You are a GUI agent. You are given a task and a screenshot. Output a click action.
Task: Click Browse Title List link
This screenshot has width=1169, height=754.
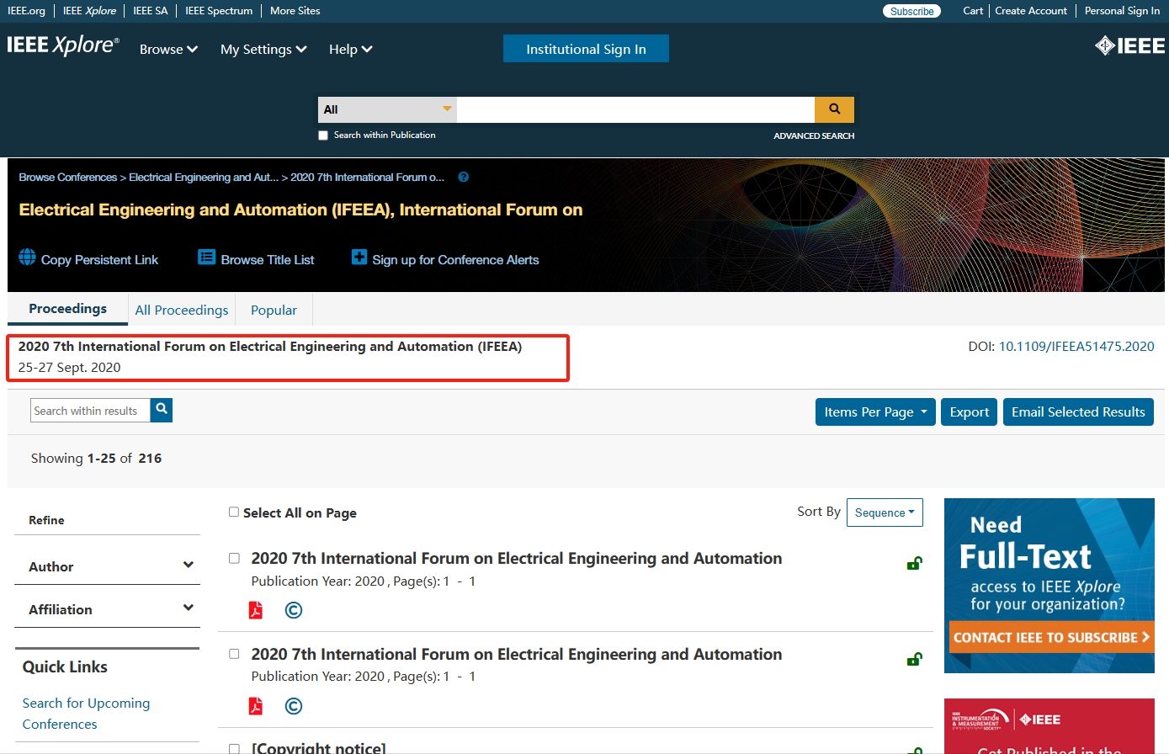268,260
